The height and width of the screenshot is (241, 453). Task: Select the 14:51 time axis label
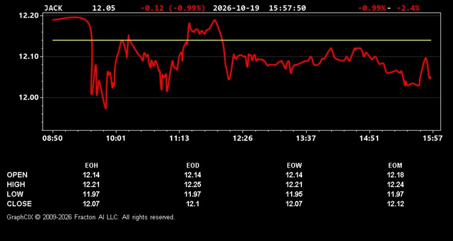point(369,139)
